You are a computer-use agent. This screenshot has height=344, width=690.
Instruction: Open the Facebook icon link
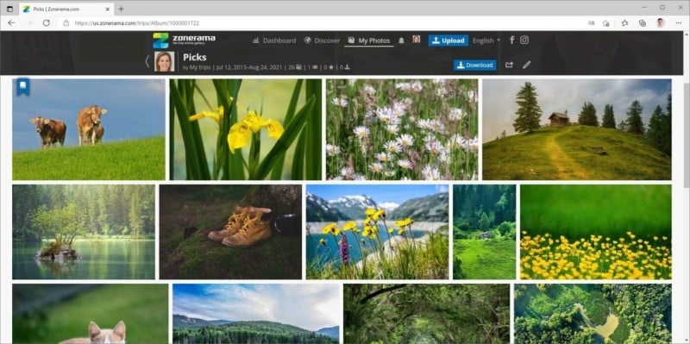click(x=511, y=40)
